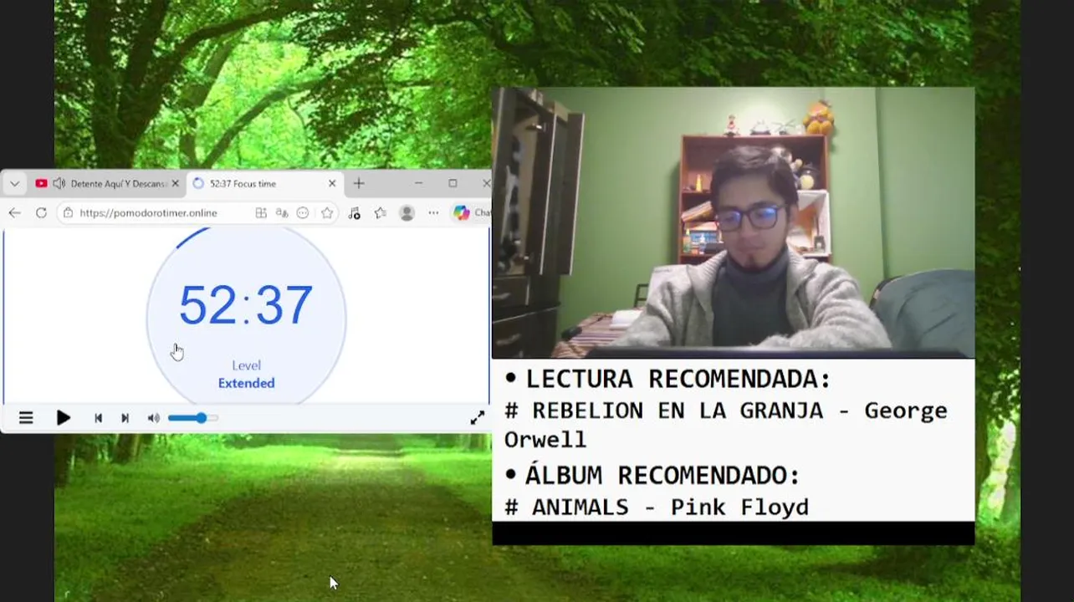This screenshot has height=602, width=1074.
Task: Reload the pomodorotimer page
Action: (x=41, y=213)
